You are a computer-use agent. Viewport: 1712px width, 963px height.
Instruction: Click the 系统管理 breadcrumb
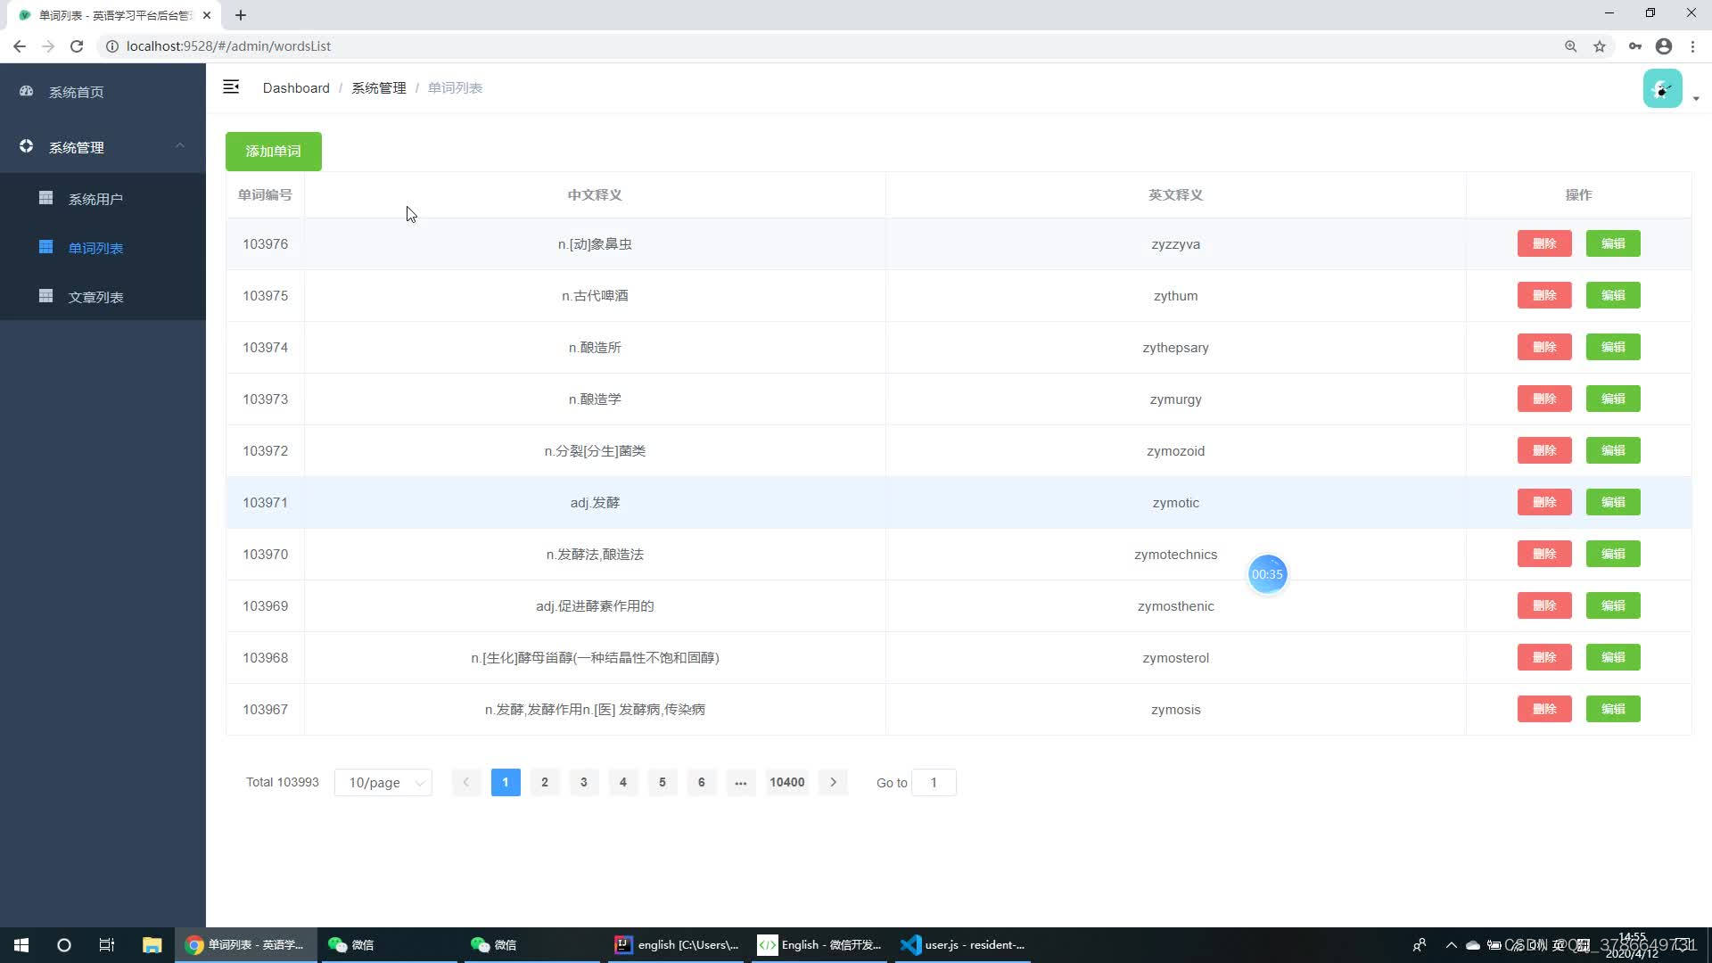click(x=378, y=87)
